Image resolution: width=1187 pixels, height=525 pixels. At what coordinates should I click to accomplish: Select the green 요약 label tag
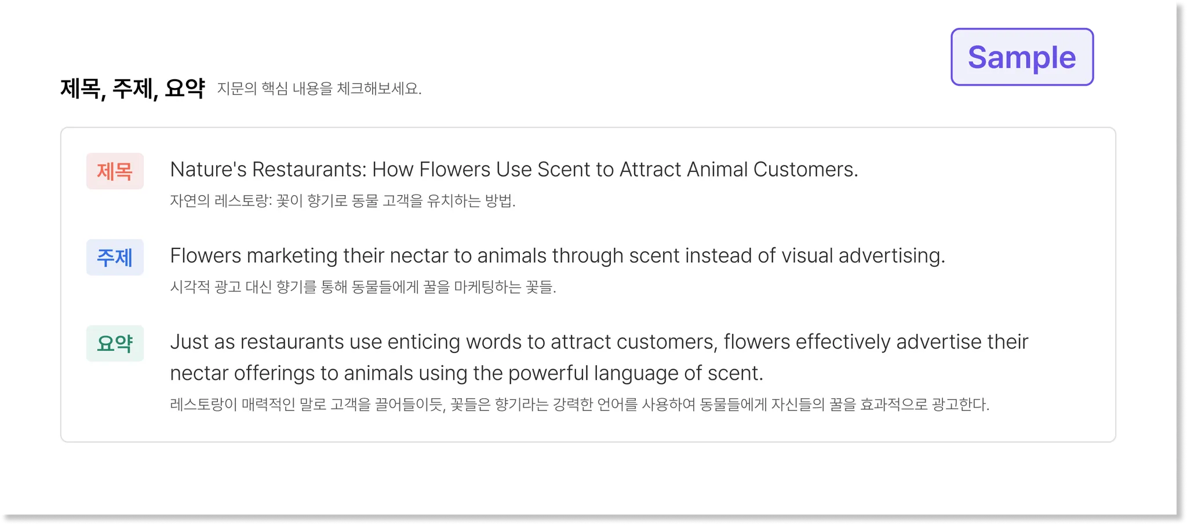115,344
